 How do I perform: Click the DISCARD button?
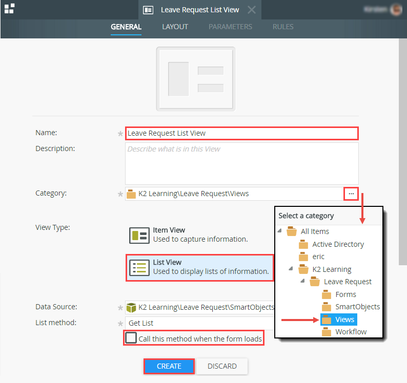222,366
